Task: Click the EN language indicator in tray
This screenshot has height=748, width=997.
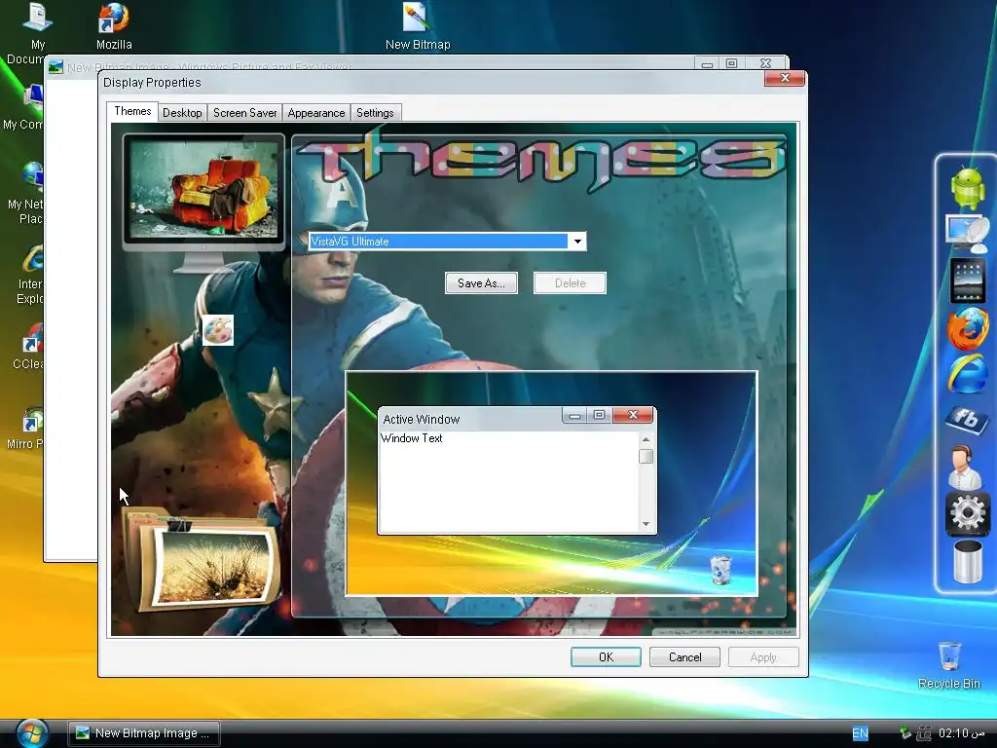Action: (x=860, y=733)
